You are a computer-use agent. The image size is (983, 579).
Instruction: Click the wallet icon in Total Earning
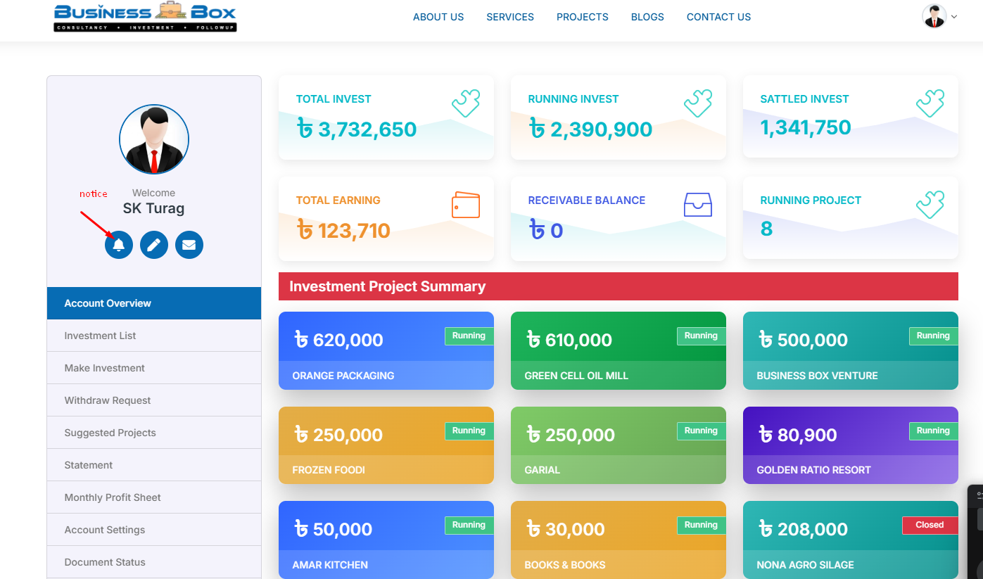[465, 205]
